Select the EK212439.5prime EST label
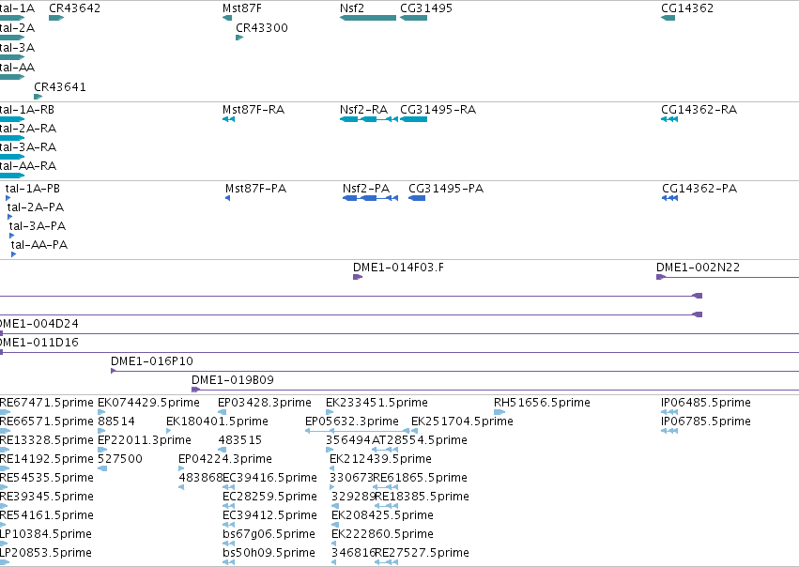This screenshot has height=567, width=799. (380, 459)
